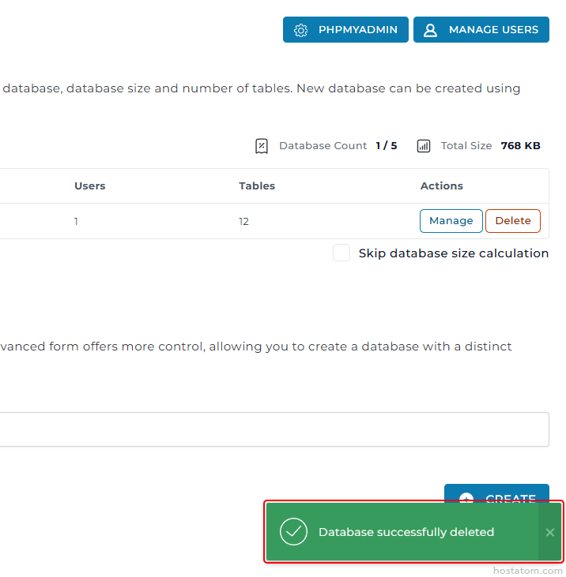Click the user icon on MANAGE USERS
566x577 pixels.
(x=430, y=30)
